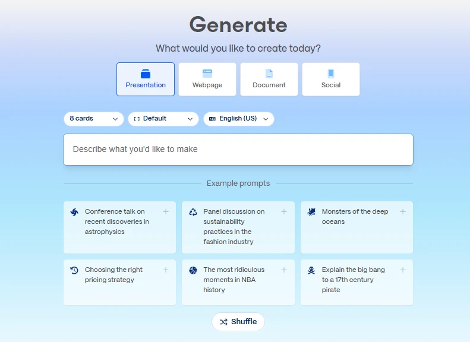Click the hurricane swirl icon on astrophysics prompt
Image resolution: width=470 pixels, height=342 pixels.
click(x=74, y=212)
